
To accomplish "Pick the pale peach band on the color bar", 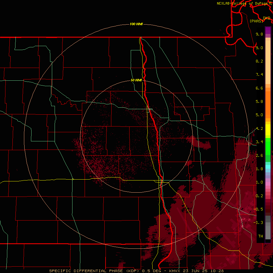I will pyautogui.click(x=268, y=63).
